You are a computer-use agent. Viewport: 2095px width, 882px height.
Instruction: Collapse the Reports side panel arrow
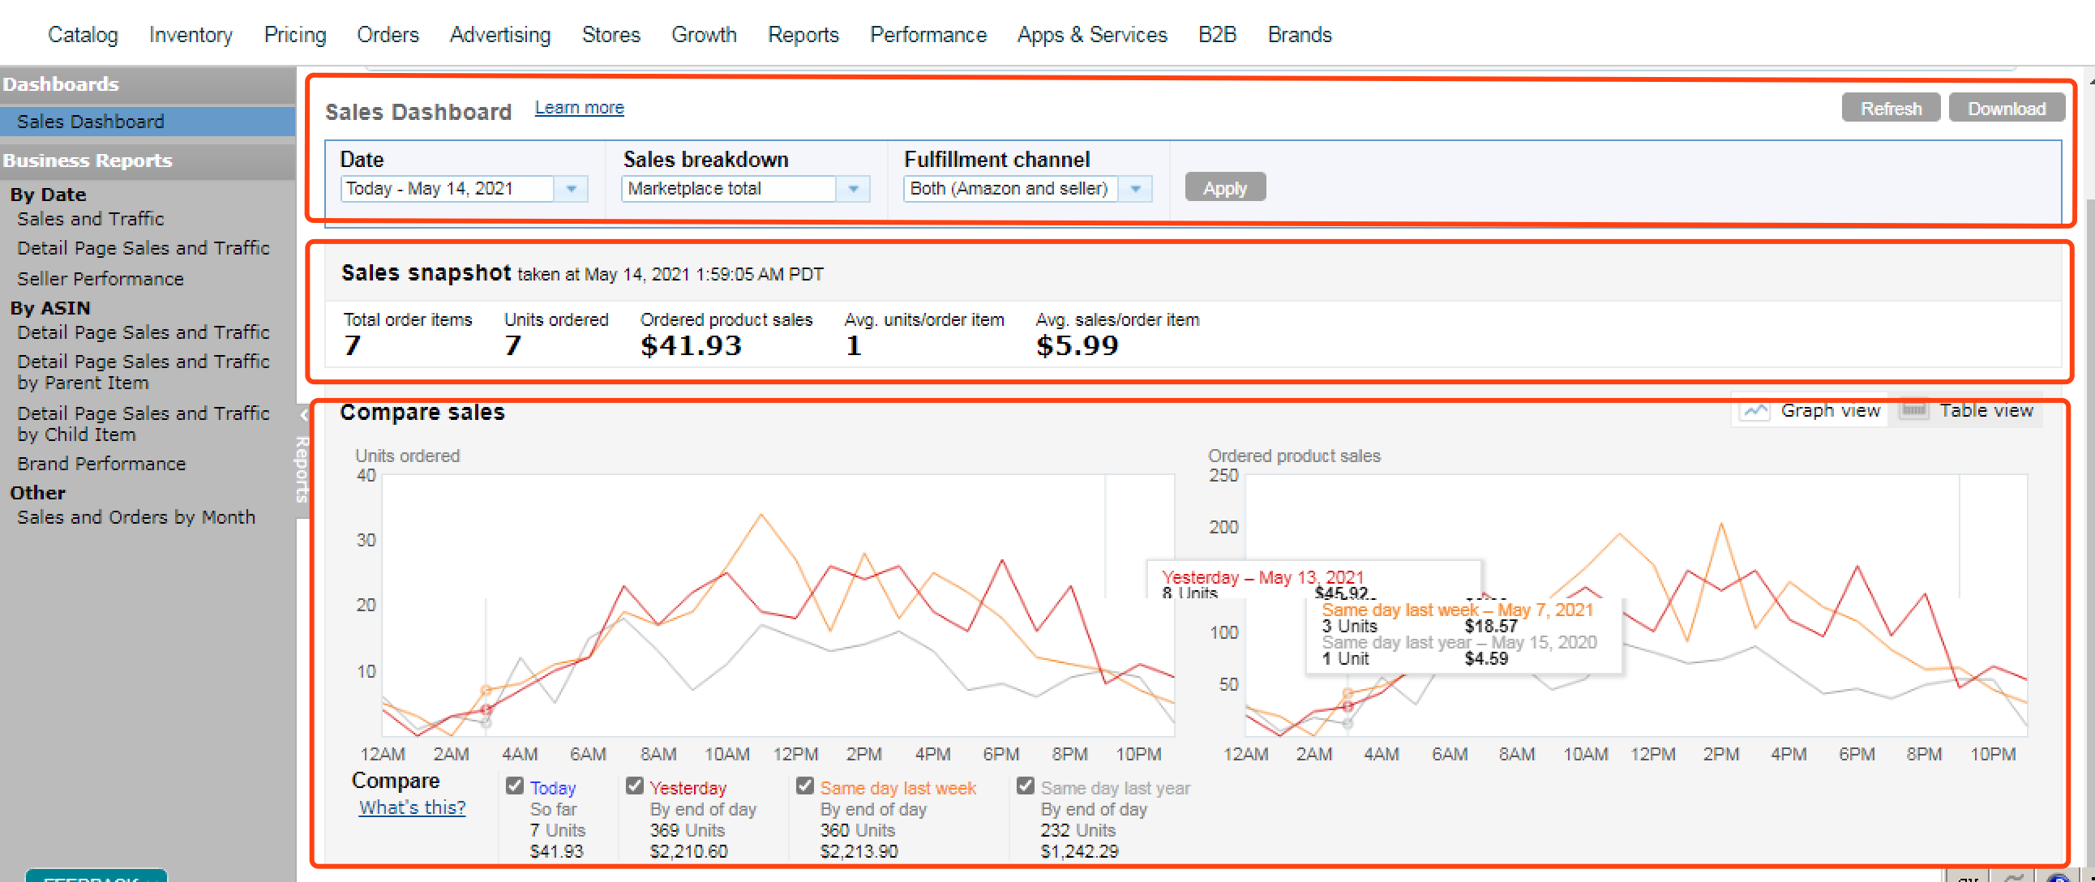(x=302, y=415)
